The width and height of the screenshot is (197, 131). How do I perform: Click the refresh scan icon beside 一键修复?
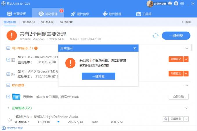pos(156,36)
